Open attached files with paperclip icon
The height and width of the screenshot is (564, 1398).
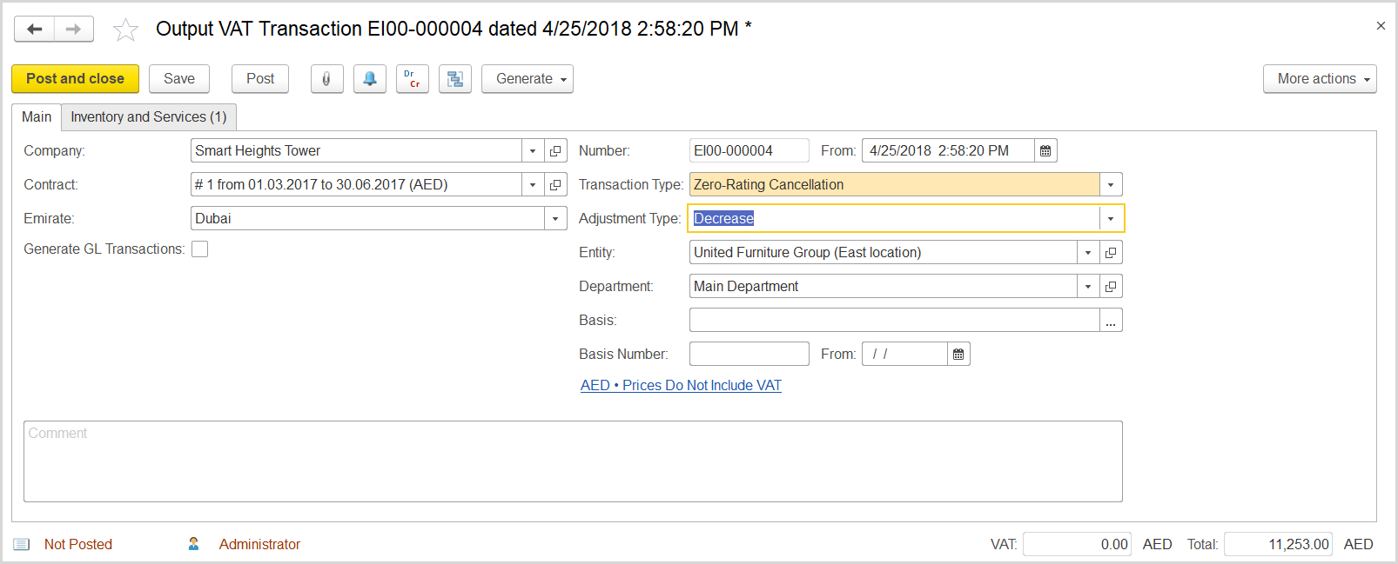click(x=326, y=78)
